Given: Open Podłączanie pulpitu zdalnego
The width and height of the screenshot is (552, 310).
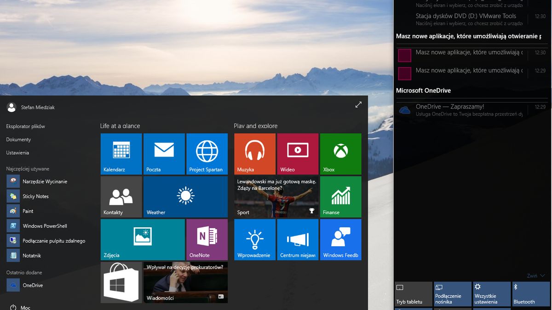Looking at the screenshot, I should click(x=46, y=241).
